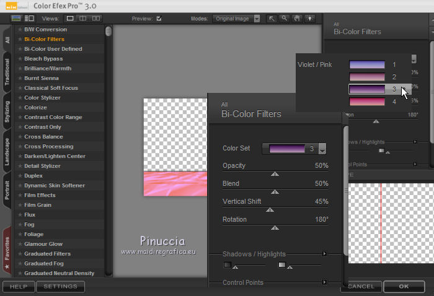Switch to split preview view

pos(84,19)
